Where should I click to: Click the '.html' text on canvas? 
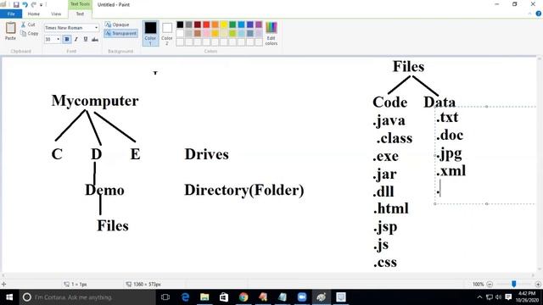pyautogui.click(x=391, y=208)
